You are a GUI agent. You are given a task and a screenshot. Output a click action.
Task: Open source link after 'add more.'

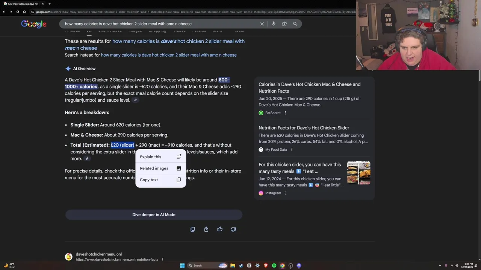click(x=87, y=159)
